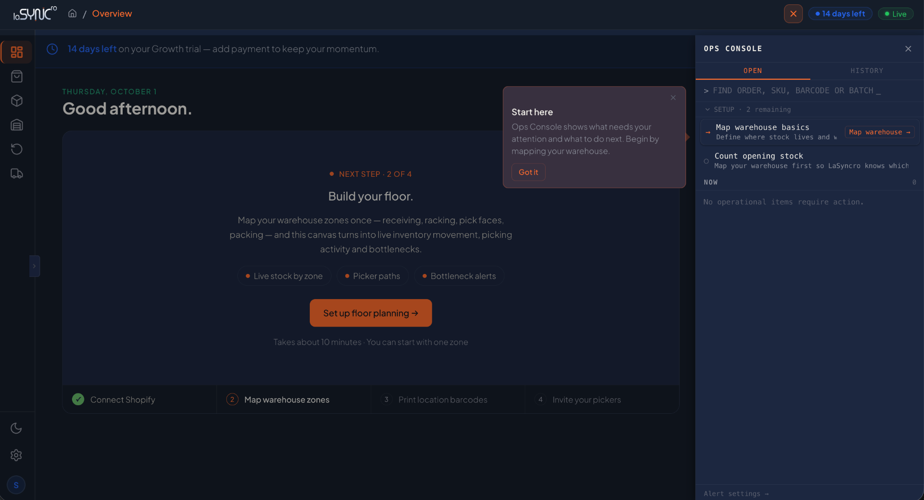Open the dashboard overview sidebar icon
The image size is (924, 500).
pos(17,52)
